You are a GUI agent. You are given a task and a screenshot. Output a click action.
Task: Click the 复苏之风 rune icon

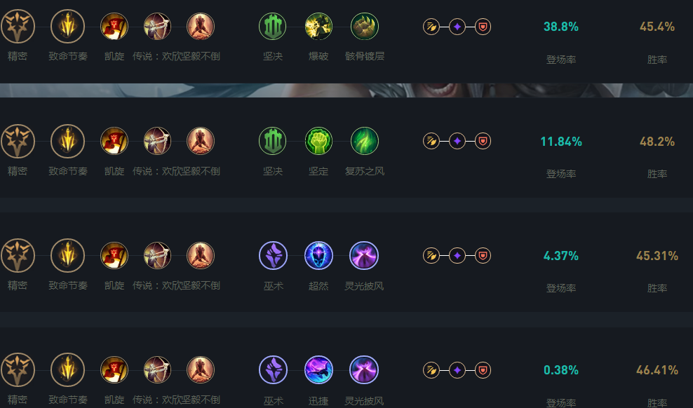[365, 142]
